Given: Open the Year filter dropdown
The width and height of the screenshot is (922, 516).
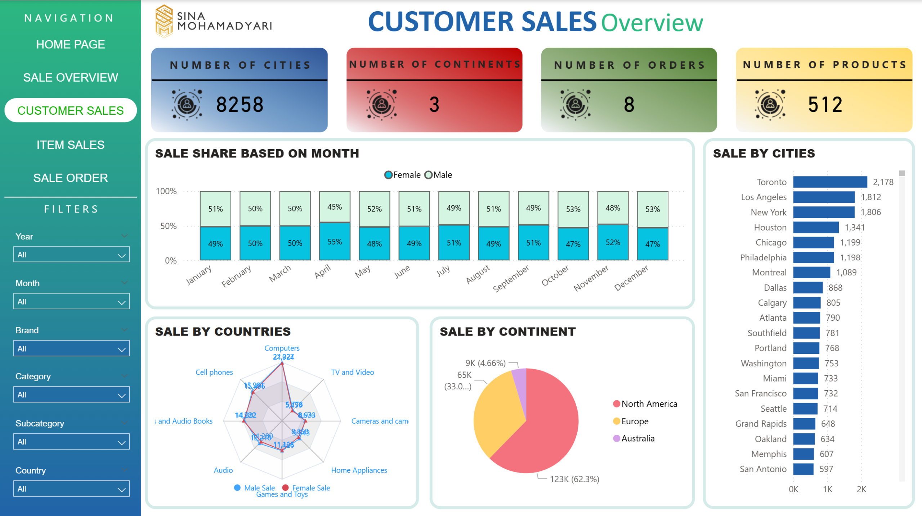Looking at the screenshot, I should click(71, 255).
